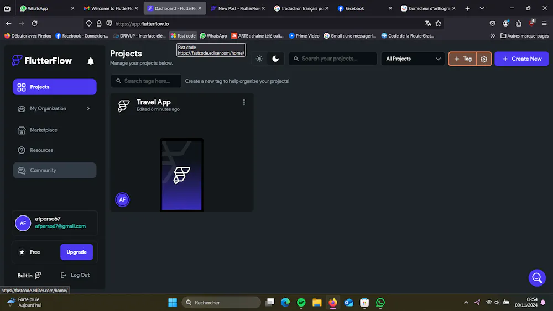
Task: Click the taskbar Rechercher search box
Action: point(221,303)
